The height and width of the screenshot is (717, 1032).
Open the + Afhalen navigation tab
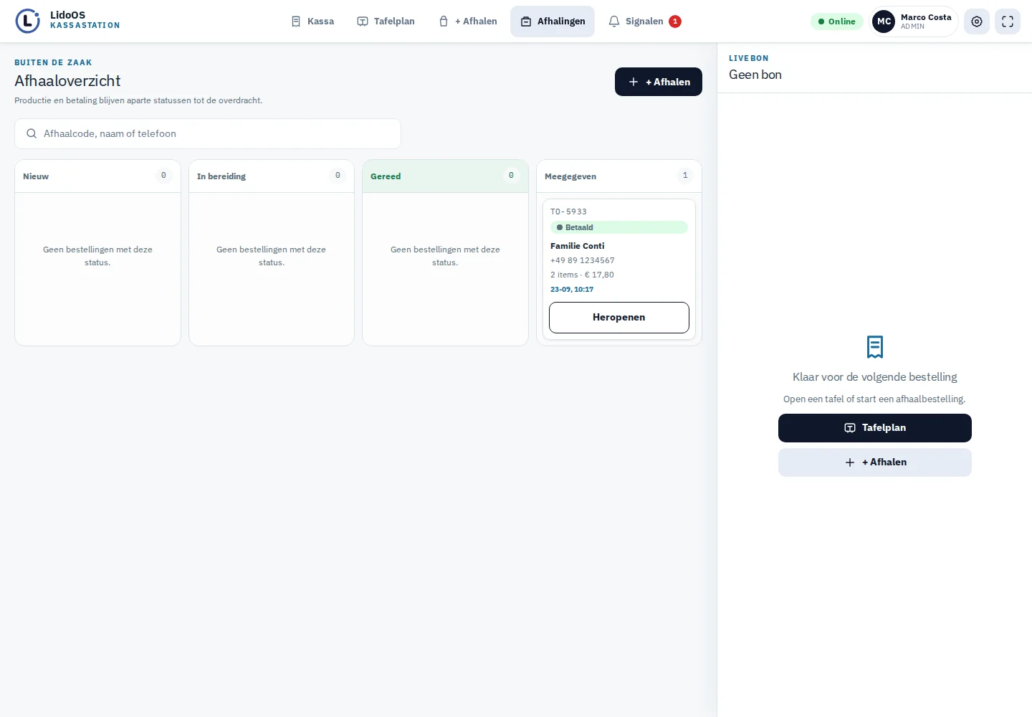point(467,22)
